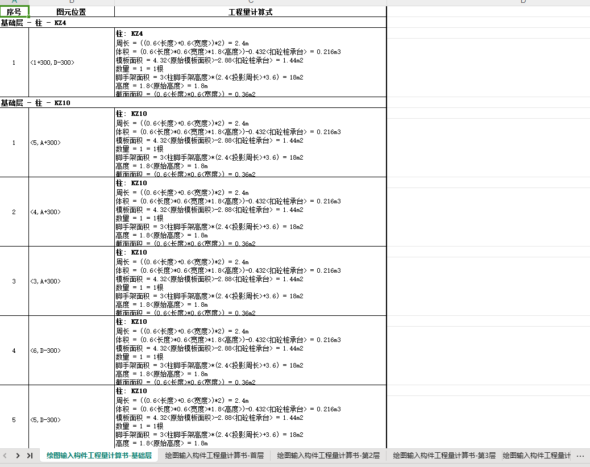Select the position cell <5,A+300>

tap(72, 143)
